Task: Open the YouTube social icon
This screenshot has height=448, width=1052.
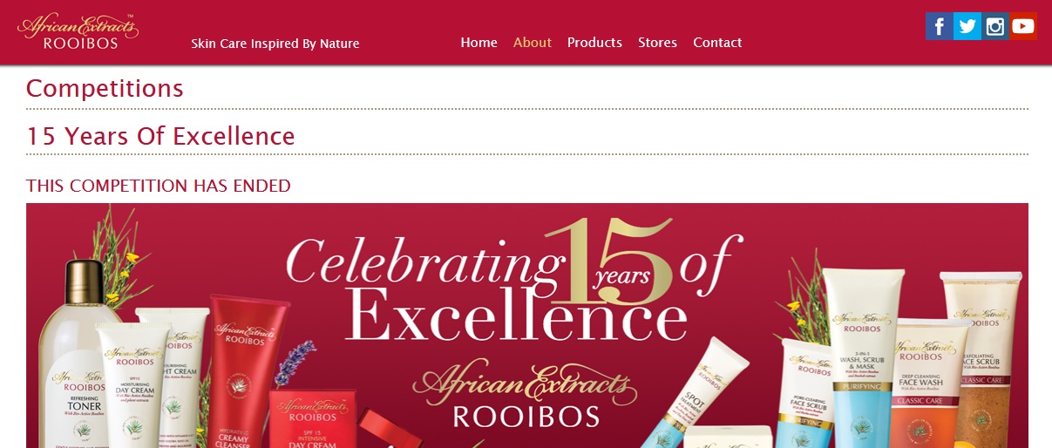Action: tap(1023, 26)
